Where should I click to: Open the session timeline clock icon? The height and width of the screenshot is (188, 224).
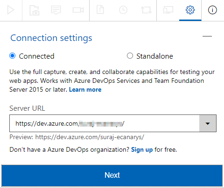pyautogui.click(x=123, y=10)
